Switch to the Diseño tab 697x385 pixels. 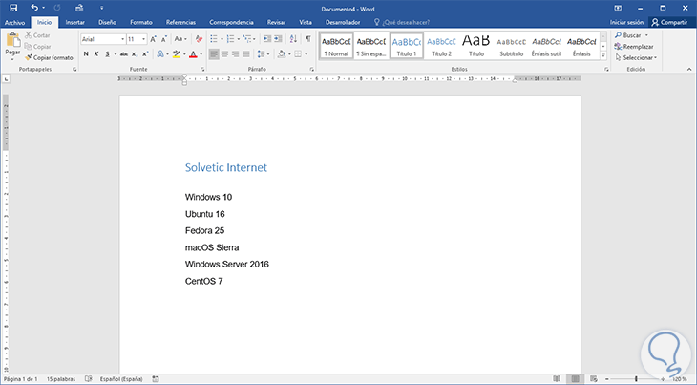point(107,22)
